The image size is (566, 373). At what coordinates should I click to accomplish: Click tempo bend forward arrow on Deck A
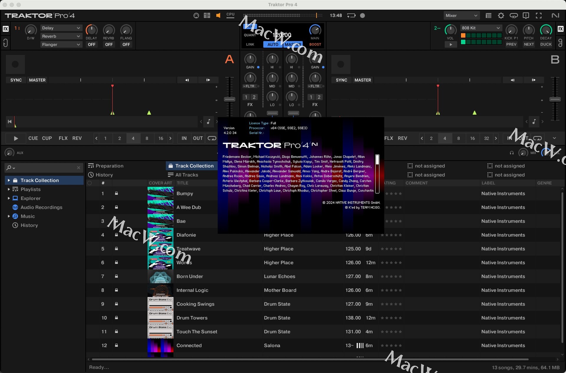(x=208, y=80)
